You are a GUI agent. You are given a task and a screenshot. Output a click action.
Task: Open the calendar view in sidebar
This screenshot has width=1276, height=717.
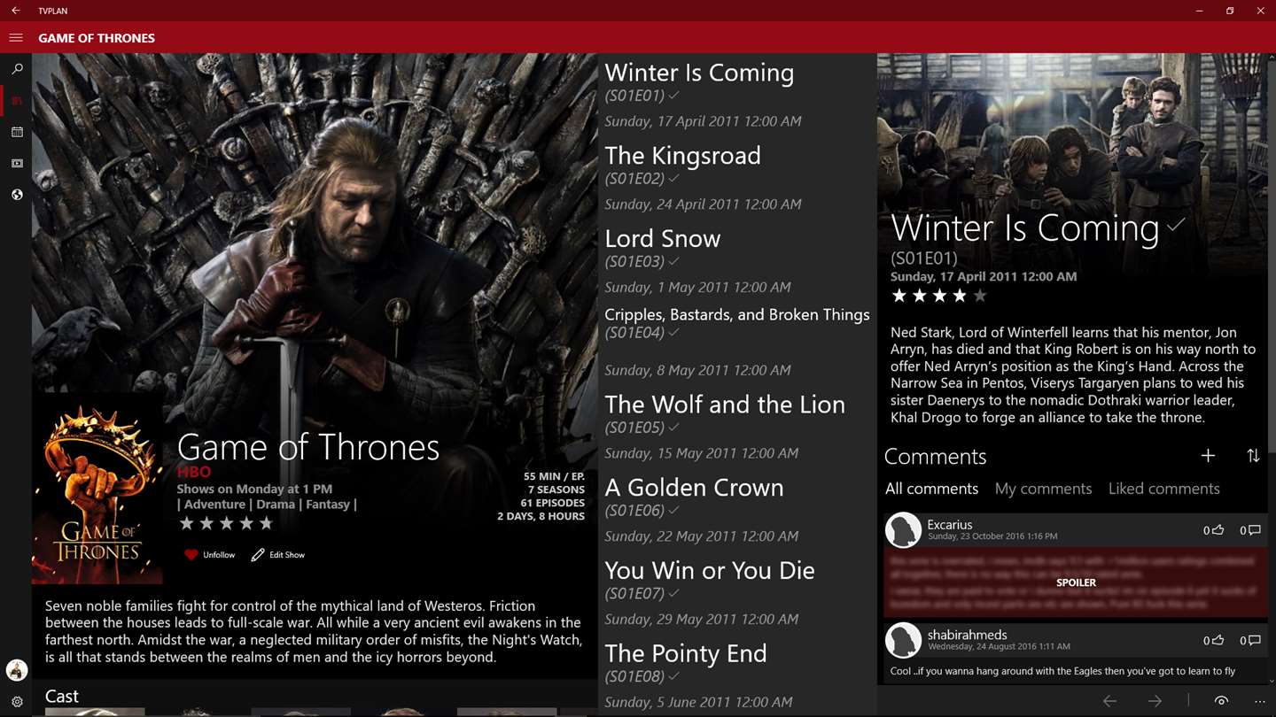(16, 132)
